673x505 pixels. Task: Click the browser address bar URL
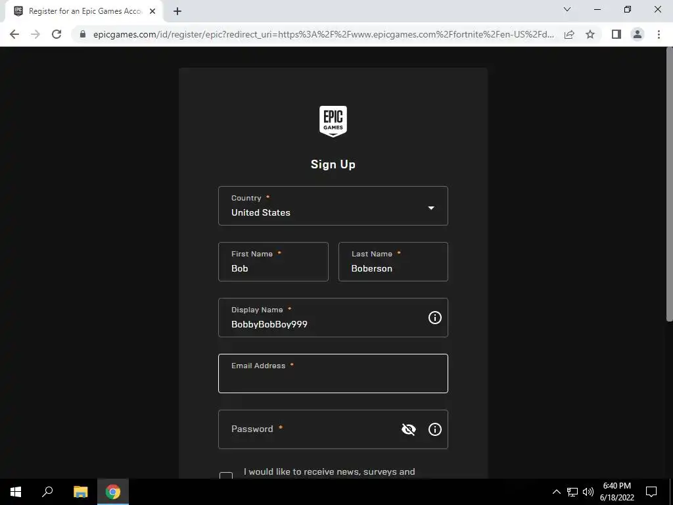pos(323,34)
